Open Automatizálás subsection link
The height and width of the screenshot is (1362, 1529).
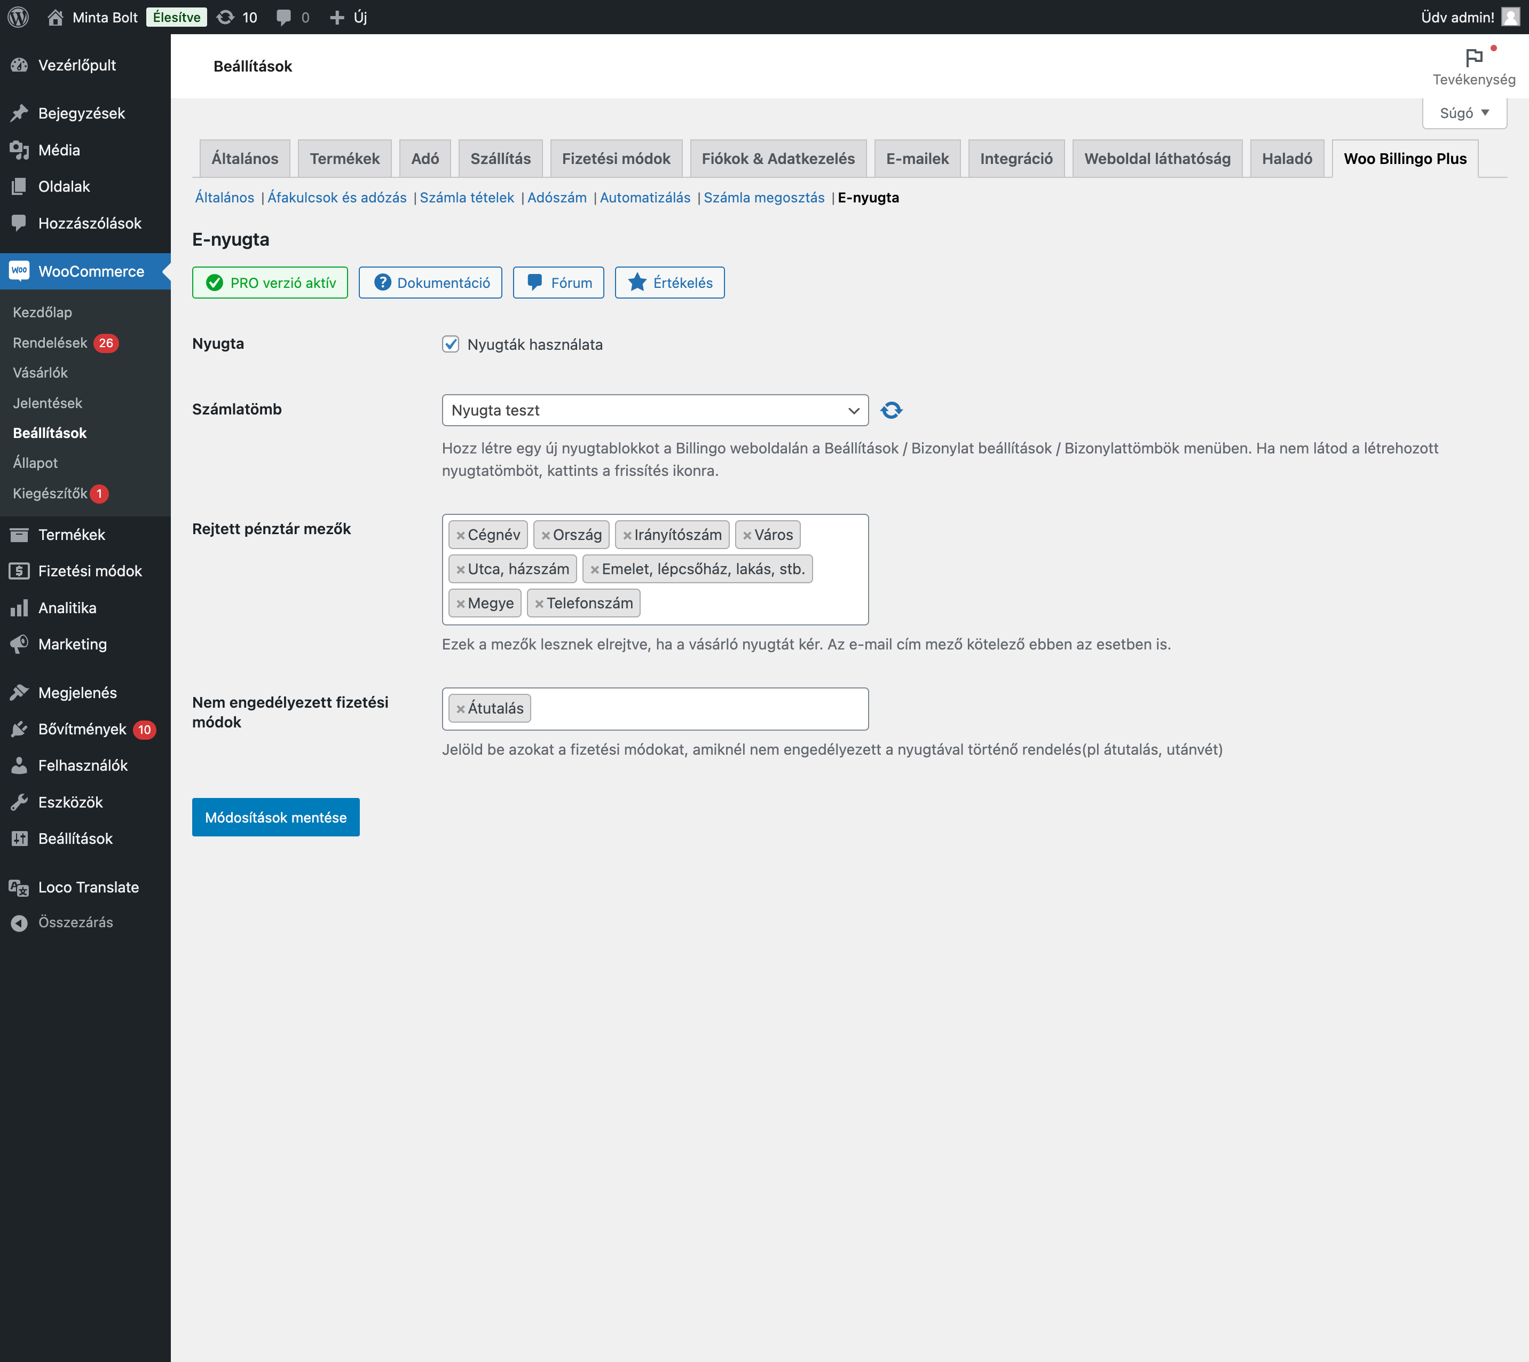pos(645,198)
